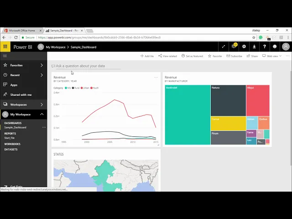Select Sample_Dashboard in the sidebar

click(15, 128)
